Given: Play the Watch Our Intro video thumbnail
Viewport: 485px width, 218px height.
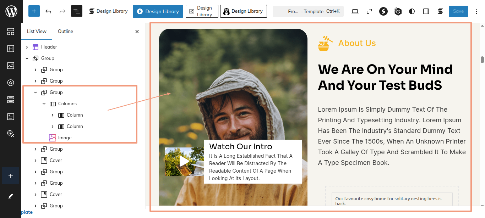Looking at the screenshot, I should point(184,161).
